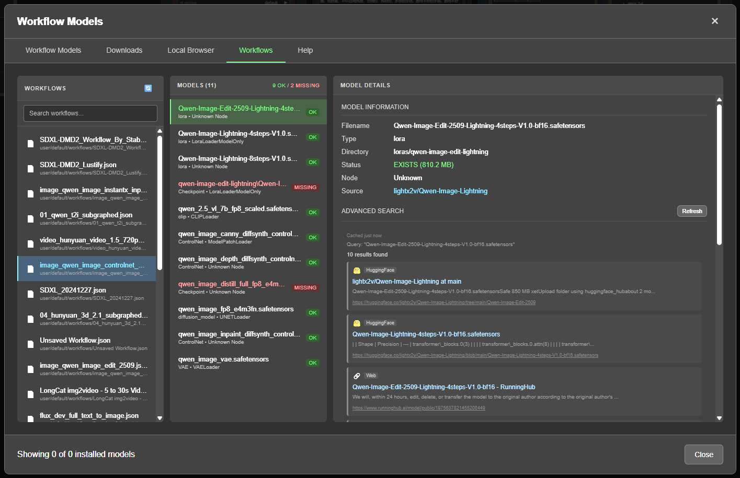Click the Directory value loras/qwen-image-edit-lightning
This screenshot has width=740, height=478.
441,152
